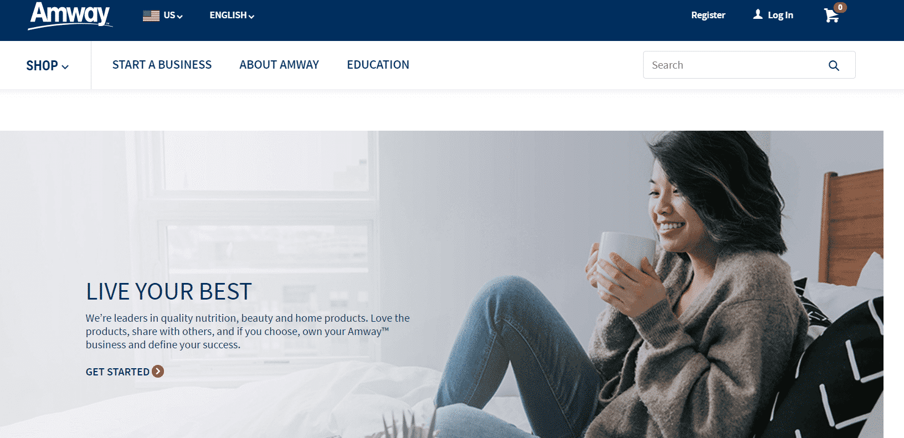Click the Register link

[x=708, y=15]
